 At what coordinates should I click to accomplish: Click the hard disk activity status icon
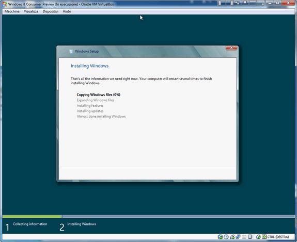point(220,237)
